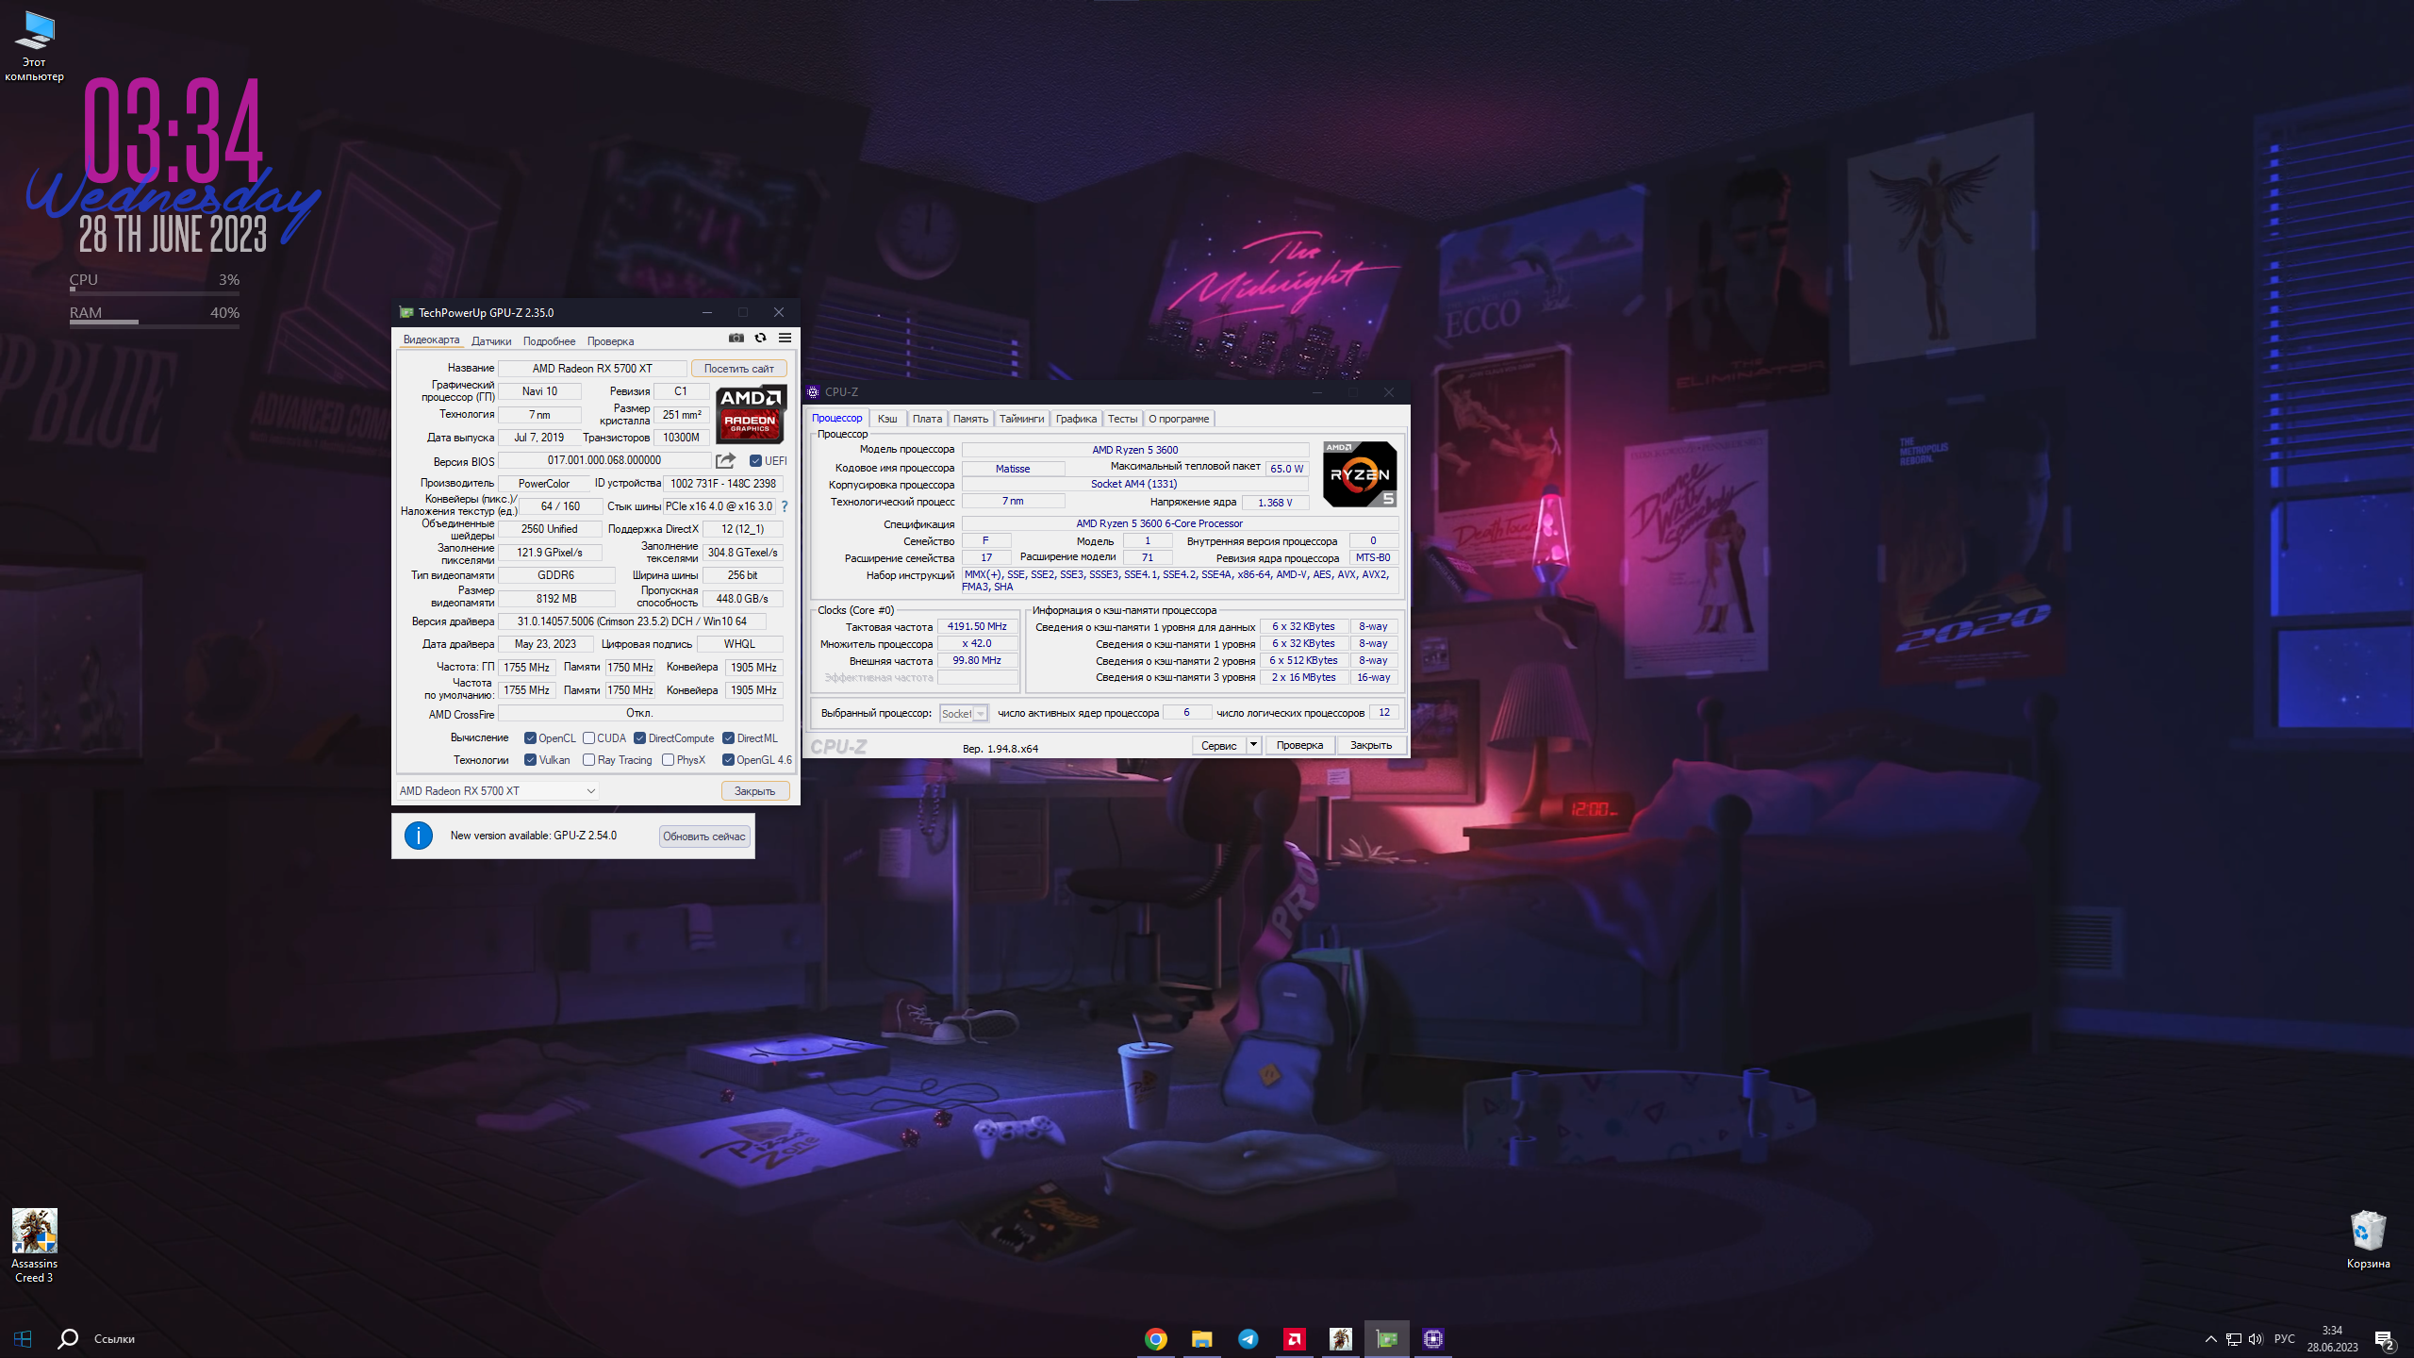
Task: Open AMD Software from the taskbar
Action: click(1294, 1338)
